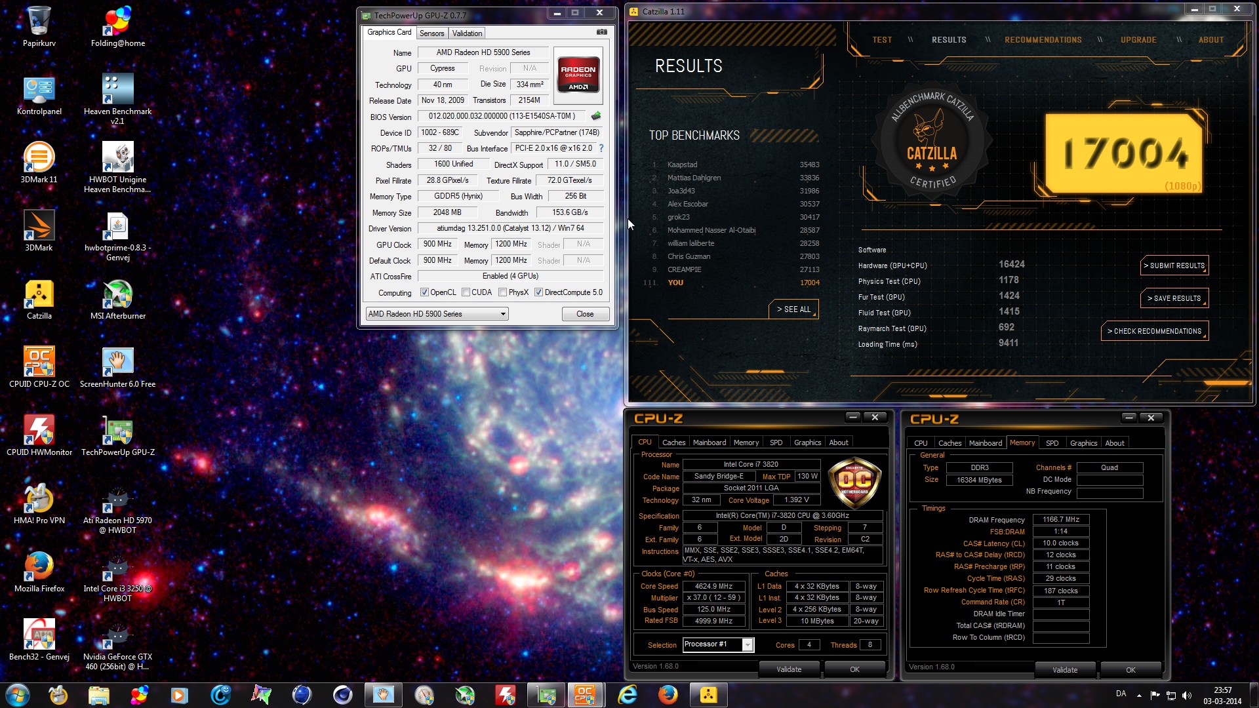1259x708 pixels.
Task: Switch to SPD tab in right CPU-Z
Action: coord(1052,443)
